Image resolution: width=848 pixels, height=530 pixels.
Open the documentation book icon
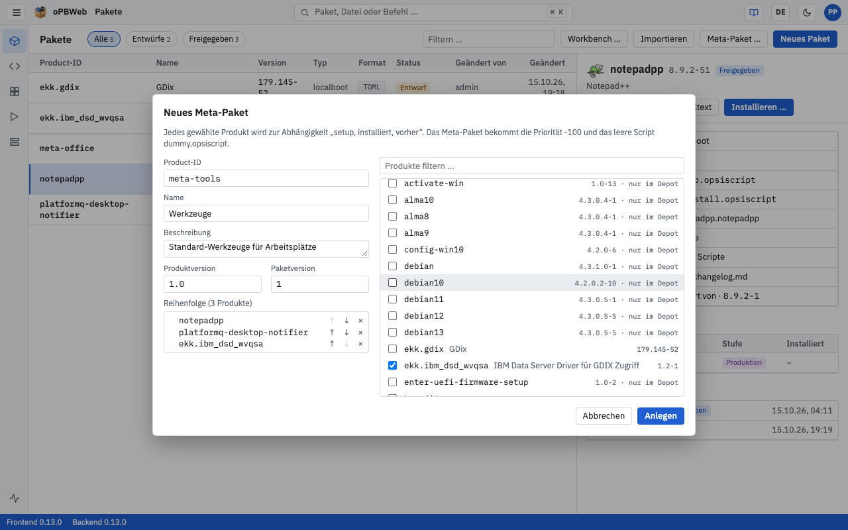753,12
